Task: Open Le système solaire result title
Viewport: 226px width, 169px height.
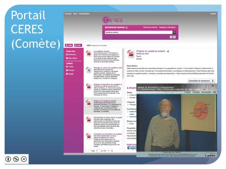Action: point(102,51)
